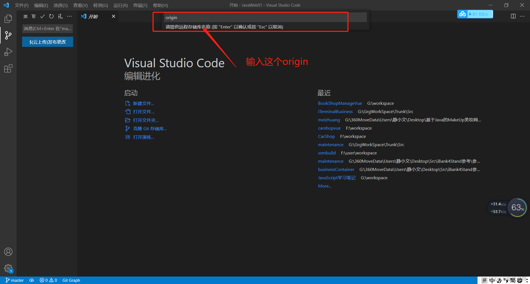Open recent project BookShopManageVue

(340, 103)
